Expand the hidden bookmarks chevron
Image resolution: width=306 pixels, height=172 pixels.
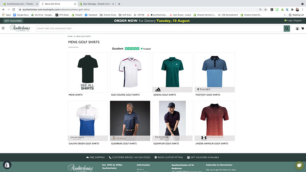tap(285, 15)
